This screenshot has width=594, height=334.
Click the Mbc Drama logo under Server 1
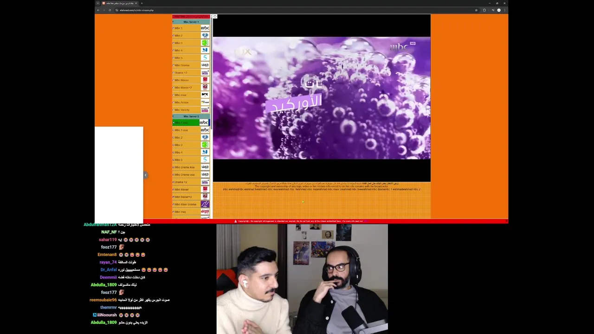pyautogui.click(x=205, y=65)
